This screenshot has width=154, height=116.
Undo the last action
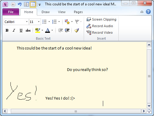19,4
